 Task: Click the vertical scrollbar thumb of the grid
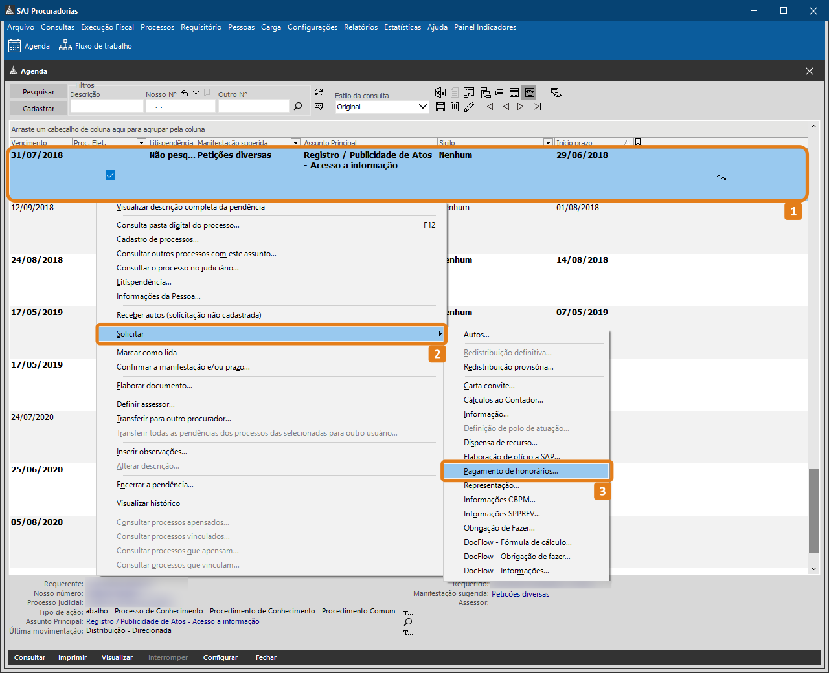point(813,511)
